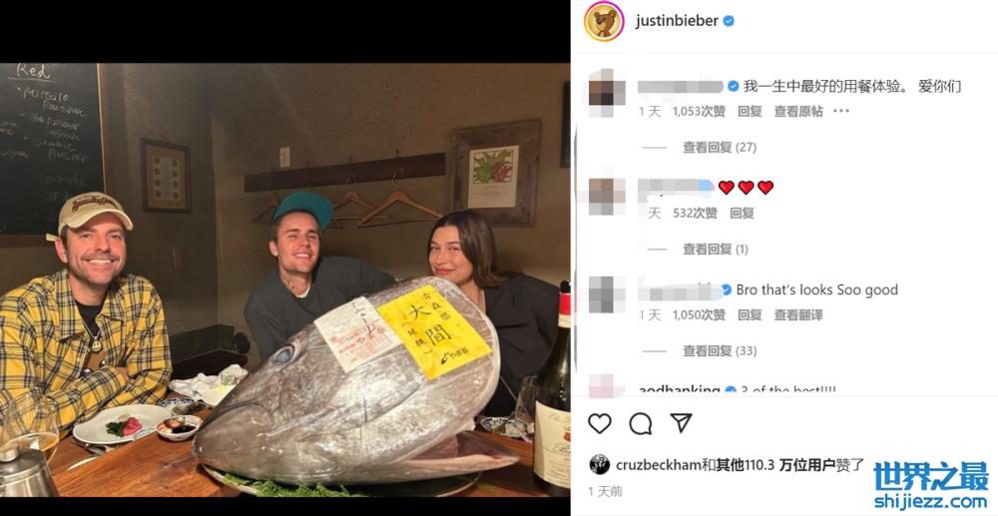This screenshot has height=516, width=998.
Task: Click the first commenter's blurred avatar
Action: (607, 92)
